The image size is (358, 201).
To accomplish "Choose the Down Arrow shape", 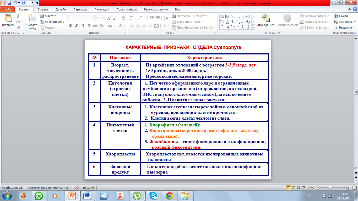I will [x=248, y=21].
